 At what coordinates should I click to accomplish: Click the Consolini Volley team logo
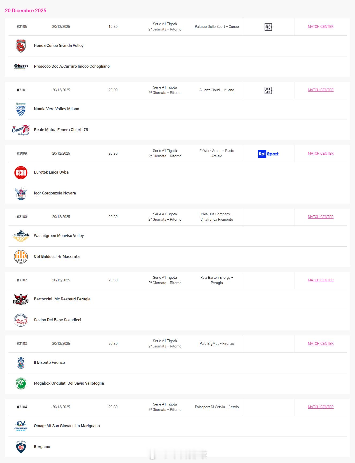pyautogui.click(x=21, y=426)
